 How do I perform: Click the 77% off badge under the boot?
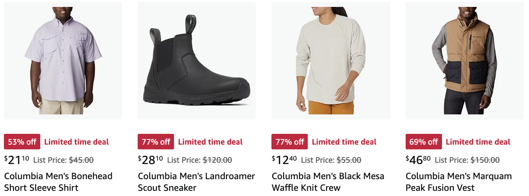[x=156, y=142]
